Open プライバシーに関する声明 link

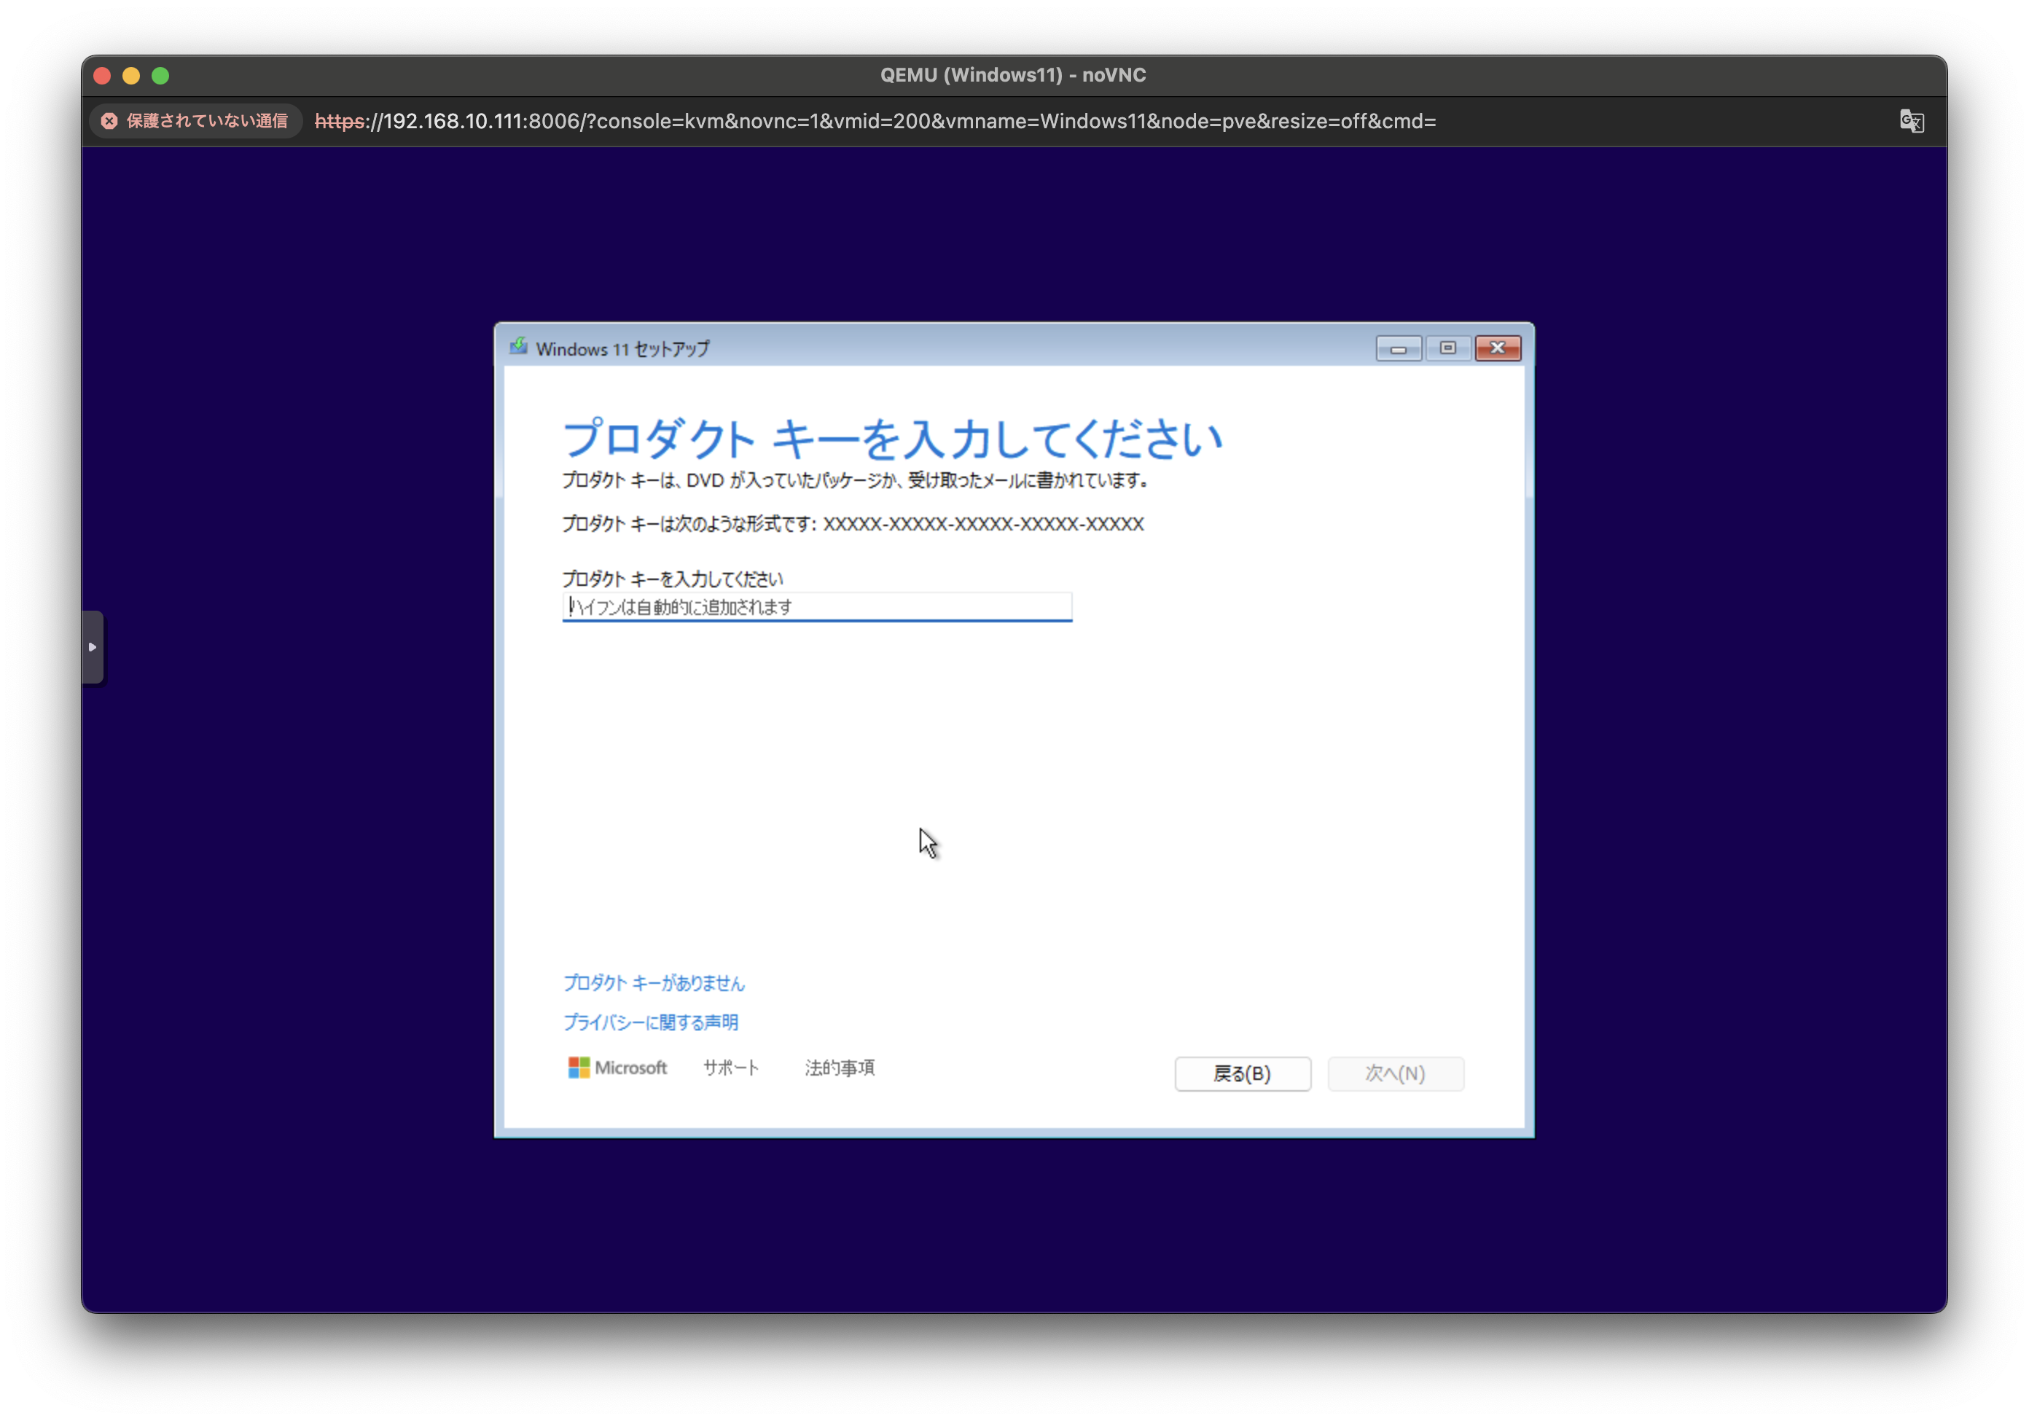(x=650, y=1022)
